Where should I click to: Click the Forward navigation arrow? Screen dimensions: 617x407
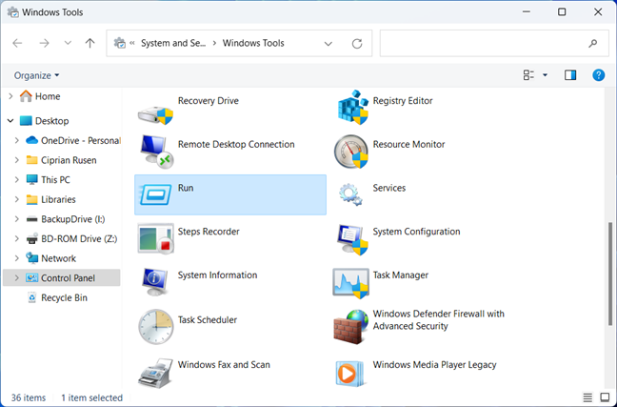tap(44, 43)
